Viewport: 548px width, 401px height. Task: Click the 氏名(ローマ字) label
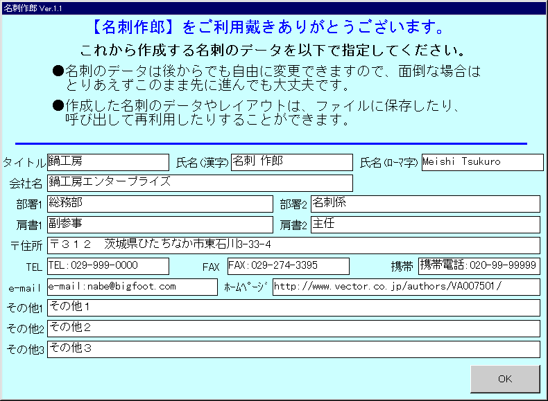point(388,163)
